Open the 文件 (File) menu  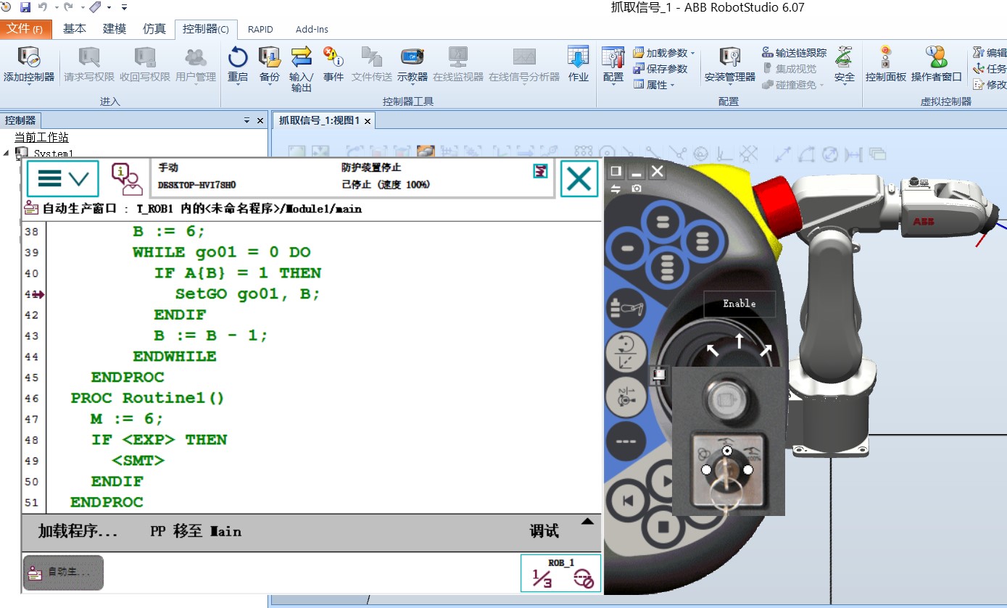[25, 29]
